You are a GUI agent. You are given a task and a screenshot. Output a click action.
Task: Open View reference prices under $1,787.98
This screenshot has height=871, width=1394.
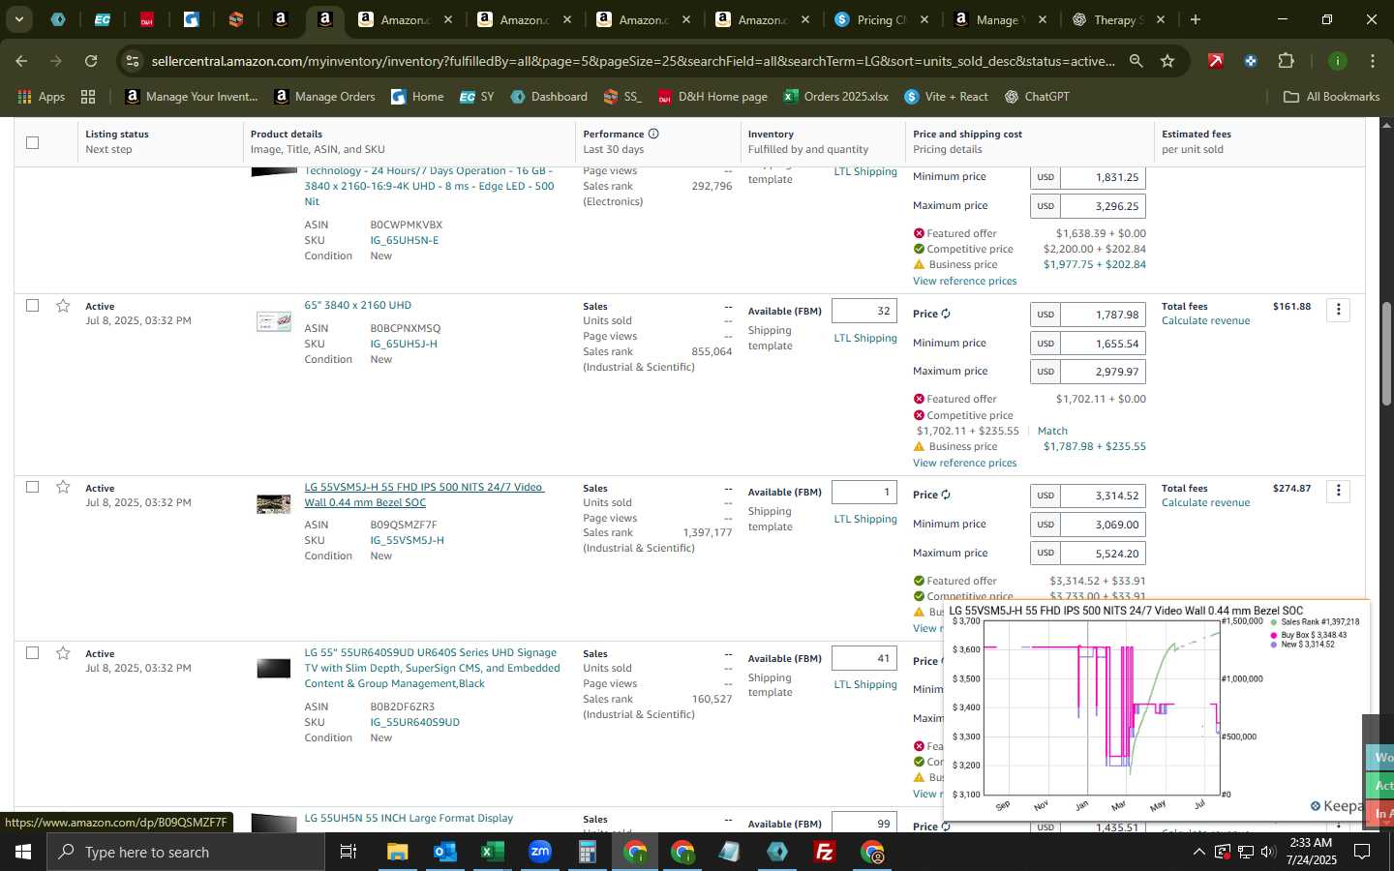(x=964, y=463)
